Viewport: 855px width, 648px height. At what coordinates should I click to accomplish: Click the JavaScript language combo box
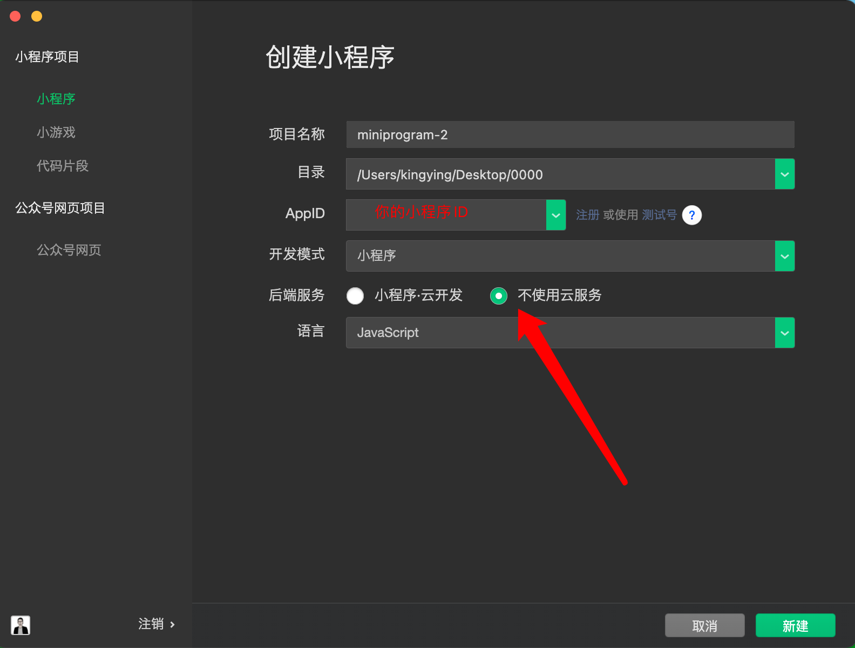pyautogui.click(x=570, y=333)
